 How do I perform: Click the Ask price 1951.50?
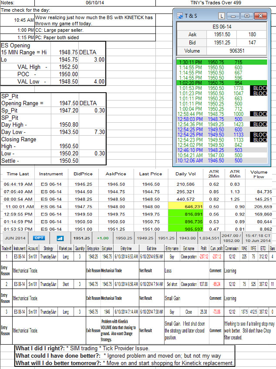click(222, 34)
